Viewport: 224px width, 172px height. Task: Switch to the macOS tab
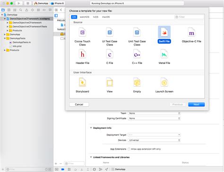106,17
